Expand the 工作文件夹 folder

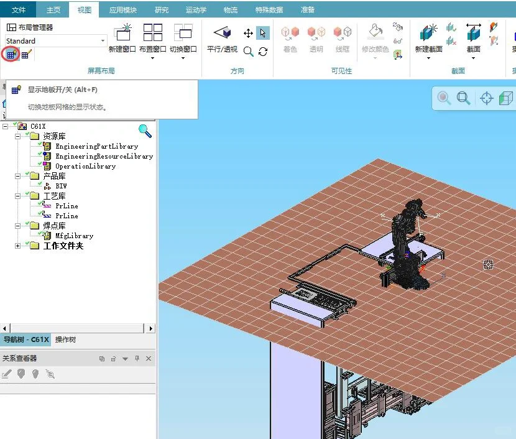(x=18, y=246)
